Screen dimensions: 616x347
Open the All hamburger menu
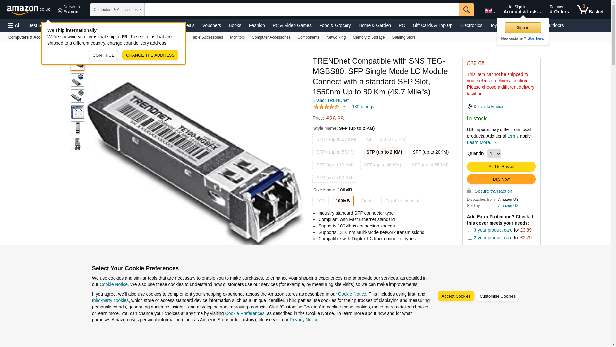point(14,25)
